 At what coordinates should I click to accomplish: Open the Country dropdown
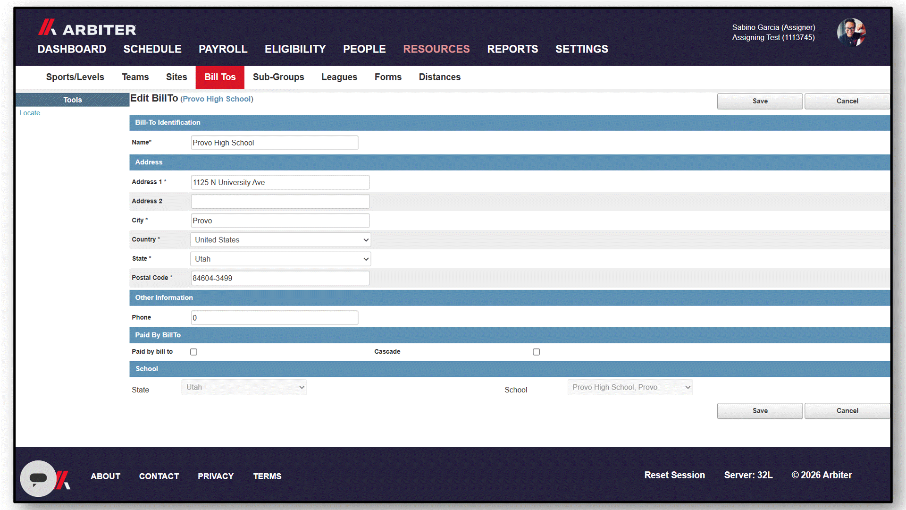pyautogui.click(x=280, y=240)
